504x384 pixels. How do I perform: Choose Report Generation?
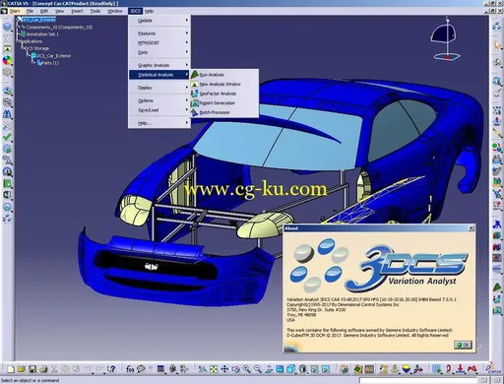tap(224, 103)
